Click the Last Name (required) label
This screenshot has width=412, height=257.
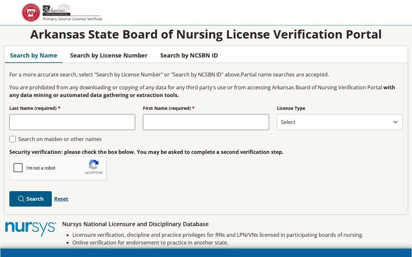tap(35, 108)
